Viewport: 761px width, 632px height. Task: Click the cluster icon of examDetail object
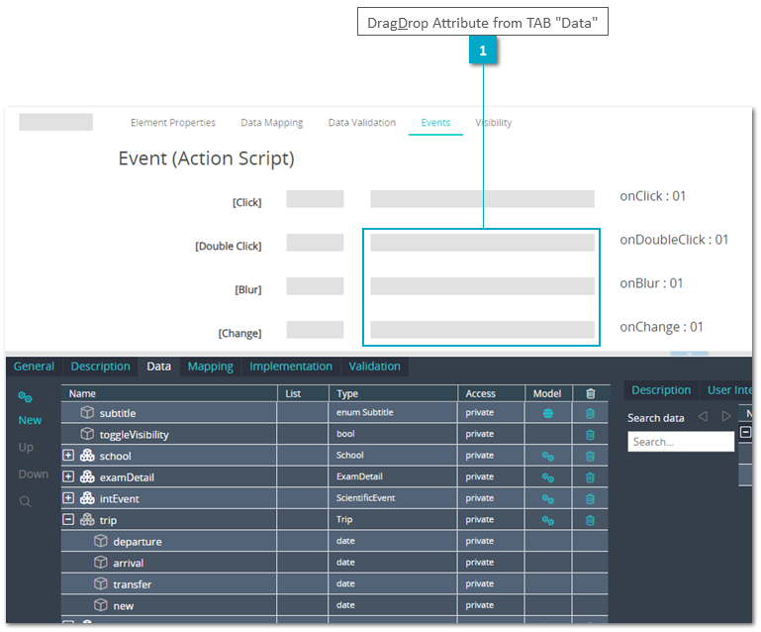[87, 476]
